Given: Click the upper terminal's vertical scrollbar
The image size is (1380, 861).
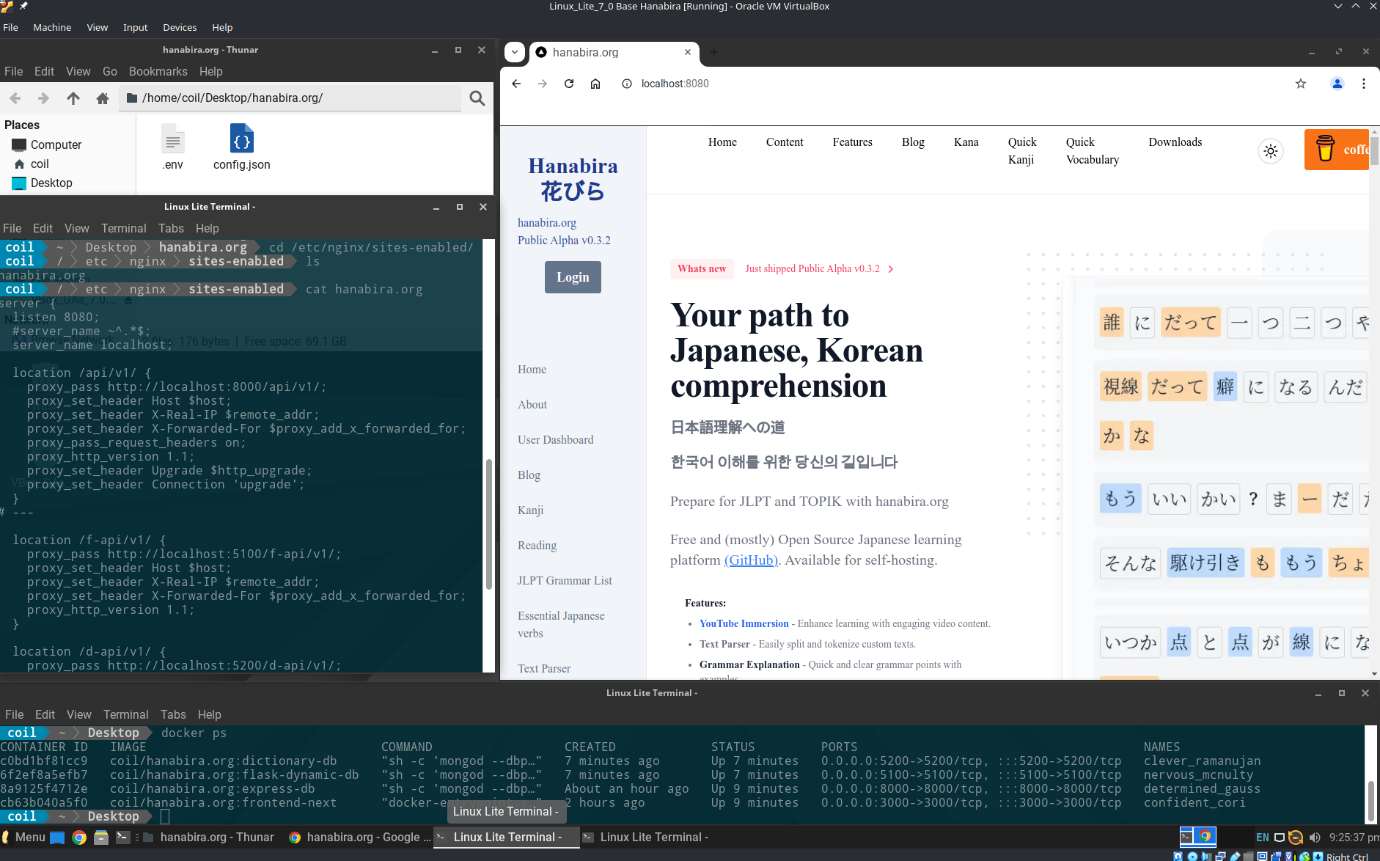Looking at the screenshot, I should [489, 524].
